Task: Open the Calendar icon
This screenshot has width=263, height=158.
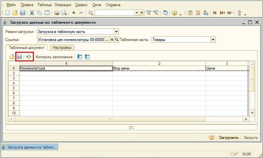Action: coord(198,13)
